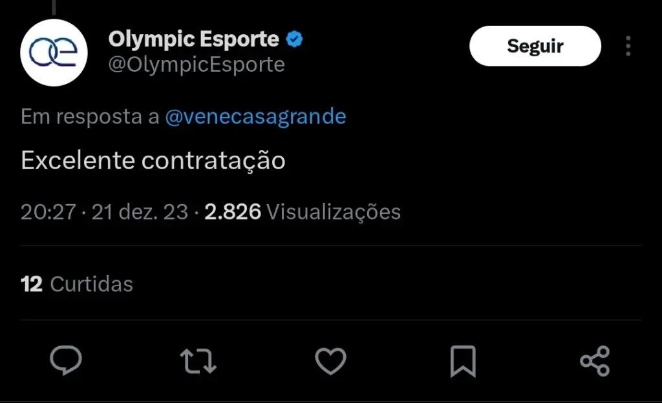
Task: Open the share icon options
Action: 595,361
